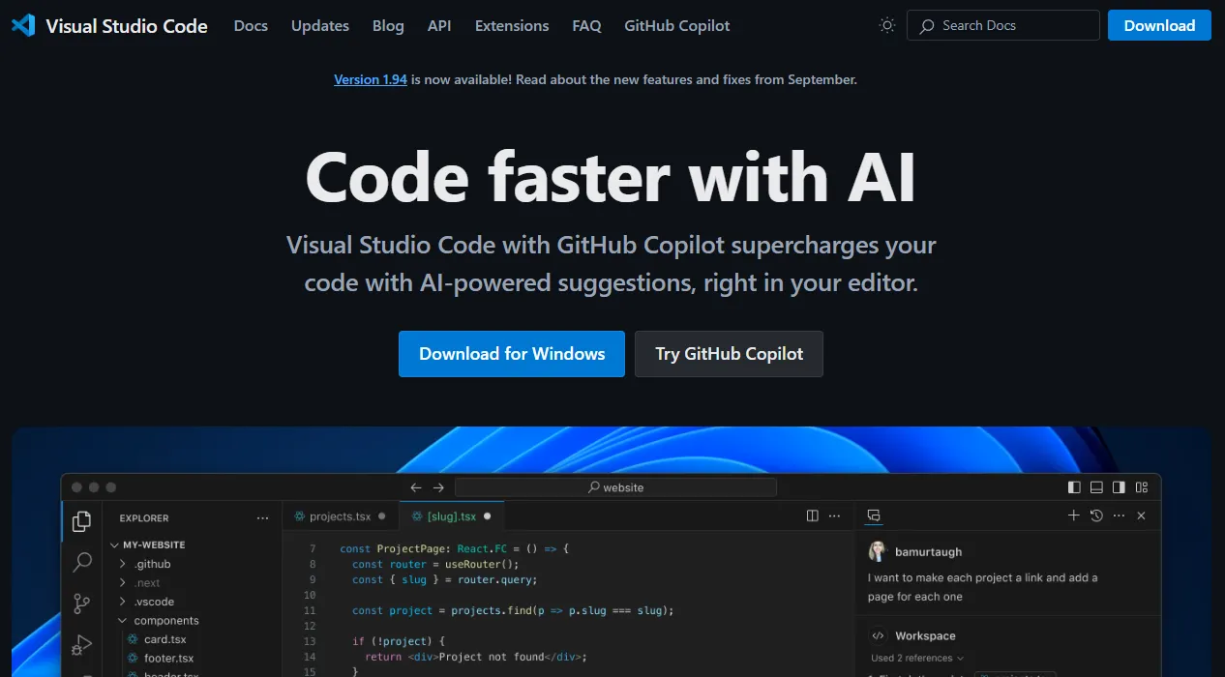Switch to the projects.tsx editor tab

coord(332,516)
